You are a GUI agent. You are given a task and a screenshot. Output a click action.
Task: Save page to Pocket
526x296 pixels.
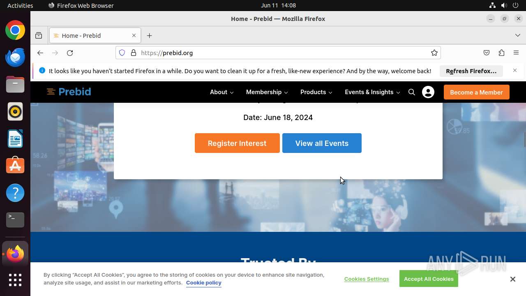[487, 53]
